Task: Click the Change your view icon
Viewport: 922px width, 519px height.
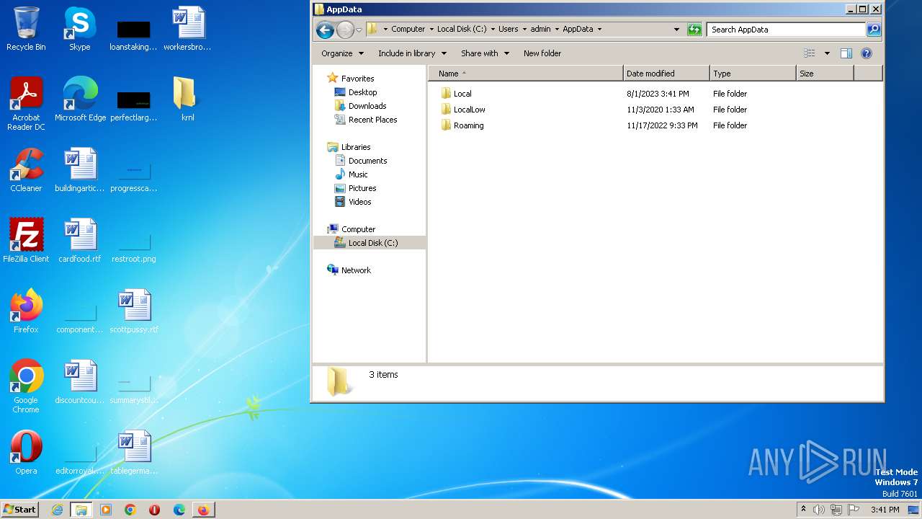Action: click(x=810, y=53)
